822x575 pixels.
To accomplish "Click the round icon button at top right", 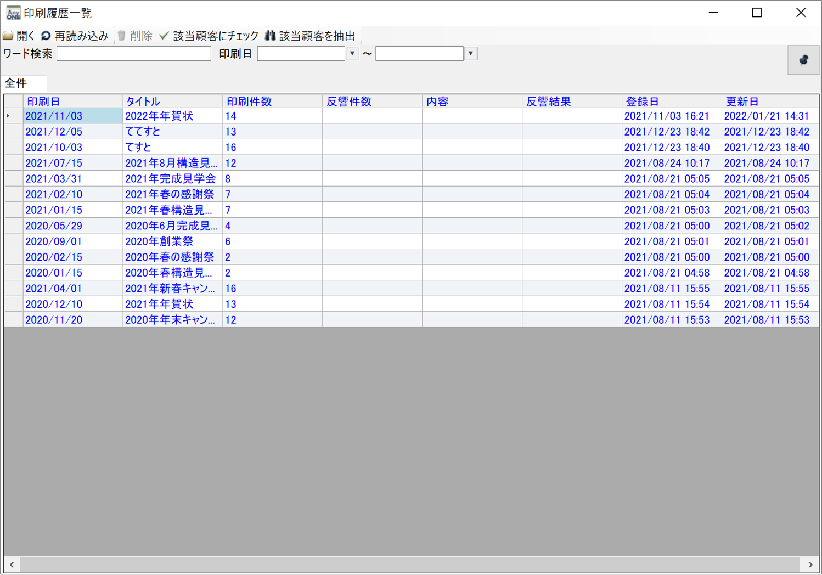I will [803, 60].
